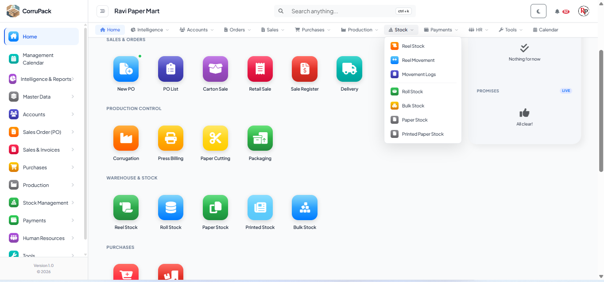Screen dimensions: 604x282
Task: Expand the Purchases dropdown in top navigation
Action: click(313, 30)
